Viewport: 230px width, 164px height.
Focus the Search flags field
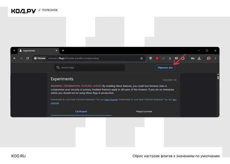click(90, 67)
